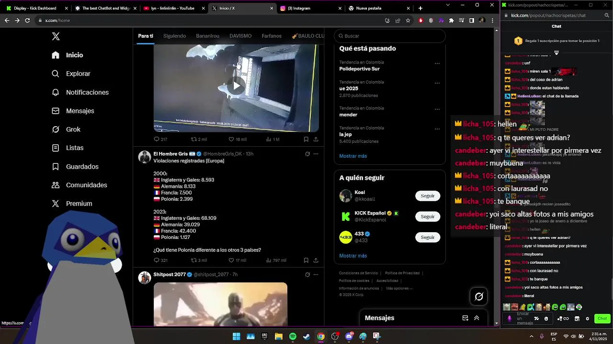Image resolution: width=613 pixels, height=344 pixels.
Task: Open Grok icon on El Hombre Gris post
Action: click(x=307, y=154)
